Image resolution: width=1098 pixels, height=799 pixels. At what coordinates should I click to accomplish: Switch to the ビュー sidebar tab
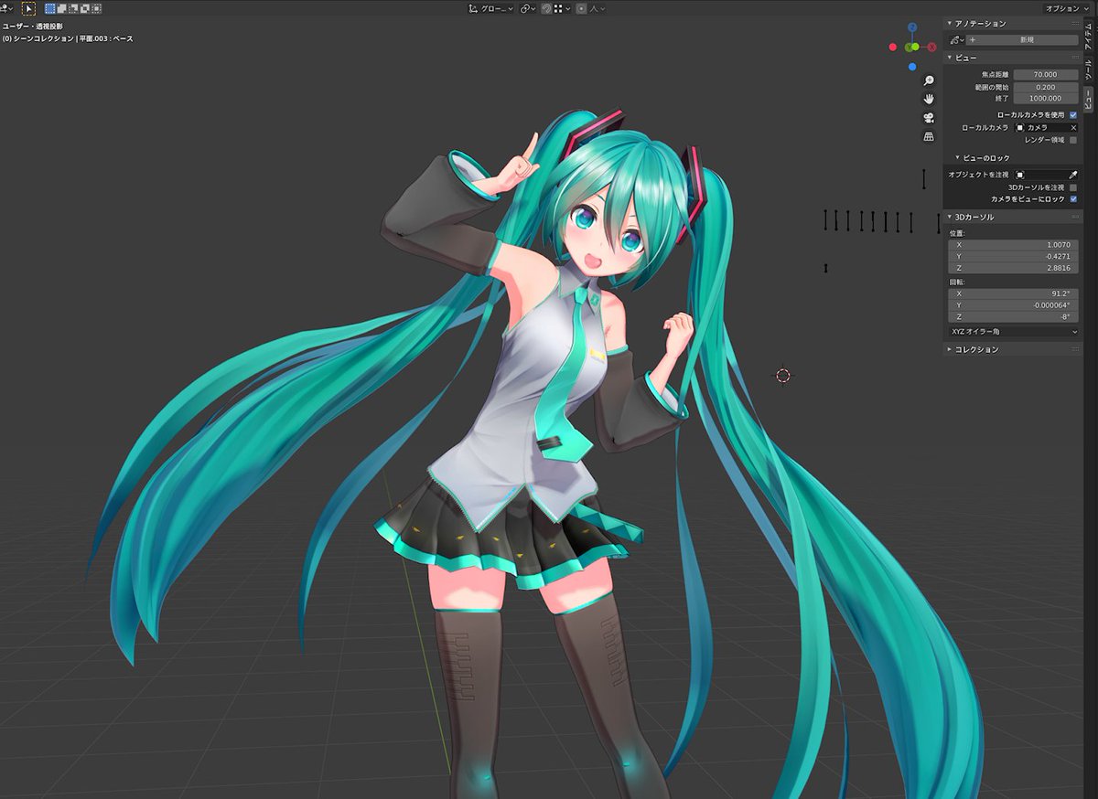[1088, 98]
